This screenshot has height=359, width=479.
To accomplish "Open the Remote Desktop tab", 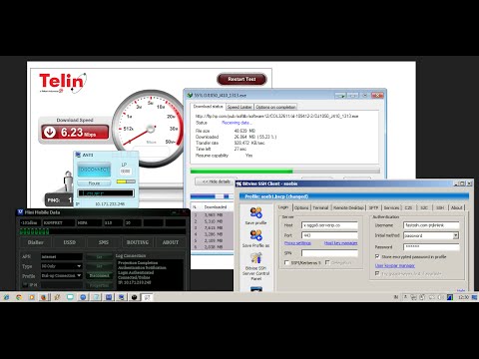I will click(348, 207).
